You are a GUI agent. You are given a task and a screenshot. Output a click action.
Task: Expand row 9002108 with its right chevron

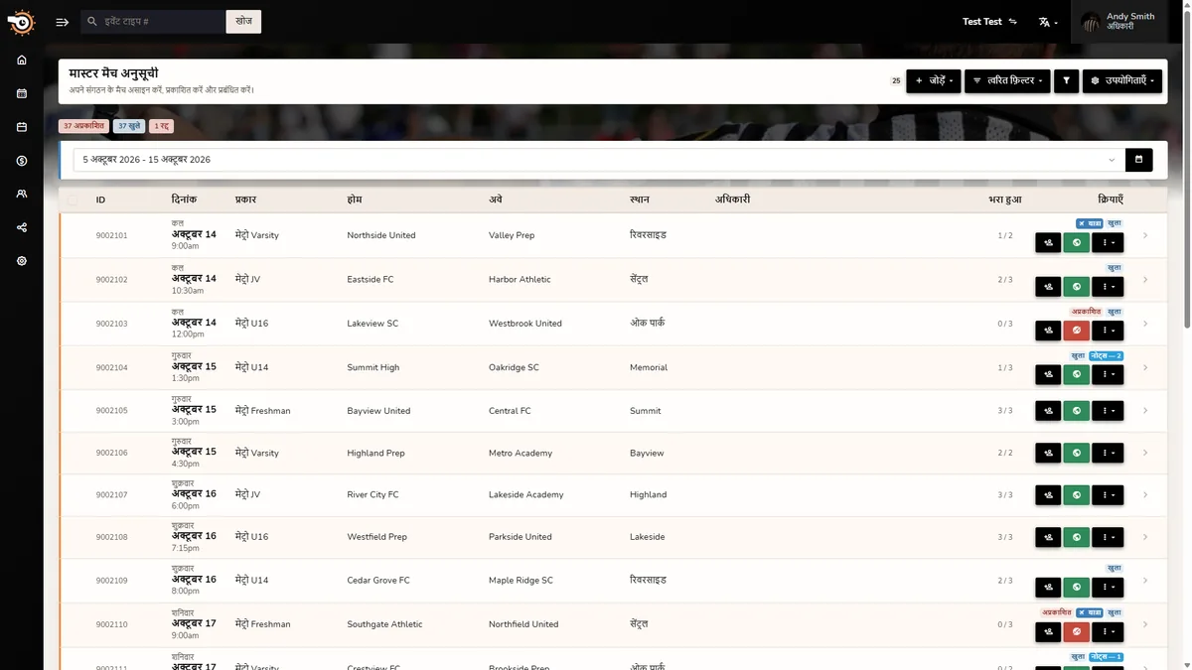(x=1145, y=537)
